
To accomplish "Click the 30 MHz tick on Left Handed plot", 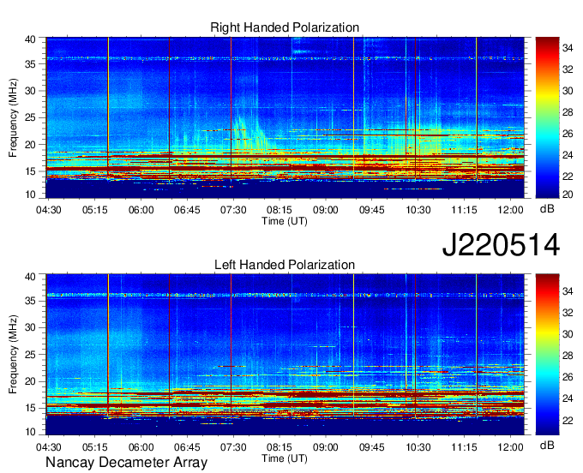I will [30, 327].
